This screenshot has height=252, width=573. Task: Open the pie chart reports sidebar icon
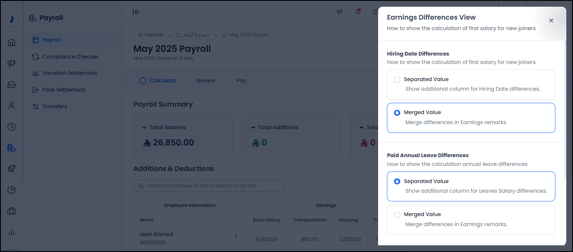tap(12, 190)
